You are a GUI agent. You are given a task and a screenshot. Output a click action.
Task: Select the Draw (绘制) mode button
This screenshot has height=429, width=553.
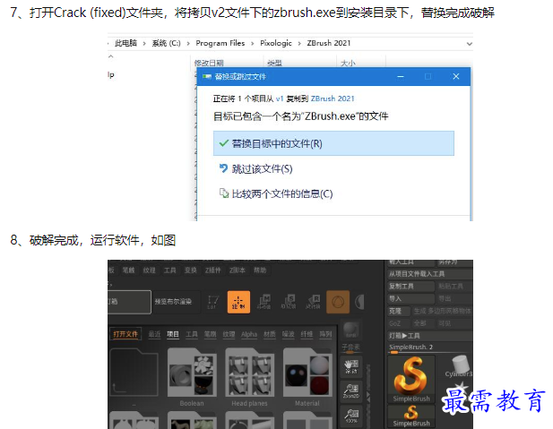[238, 302]
